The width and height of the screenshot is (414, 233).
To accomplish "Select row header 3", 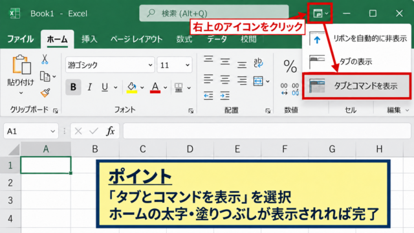I will (10, 200).
